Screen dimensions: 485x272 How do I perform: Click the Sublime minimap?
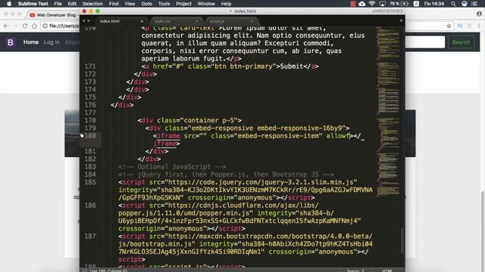(388, 111)
